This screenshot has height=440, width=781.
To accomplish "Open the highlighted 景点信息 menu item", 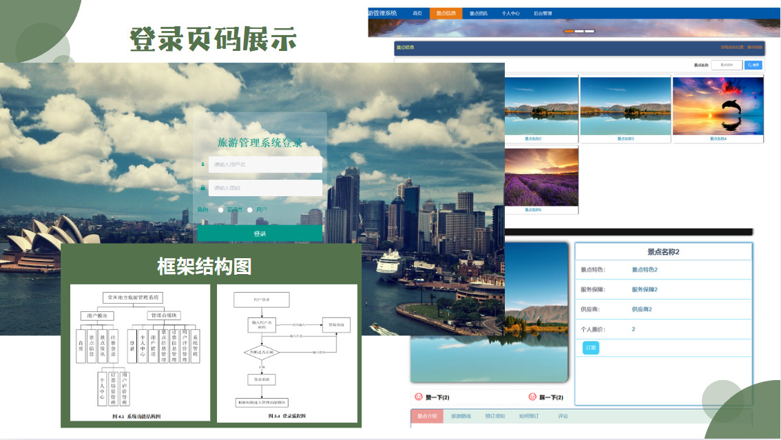I will click(x=446, y=14).
